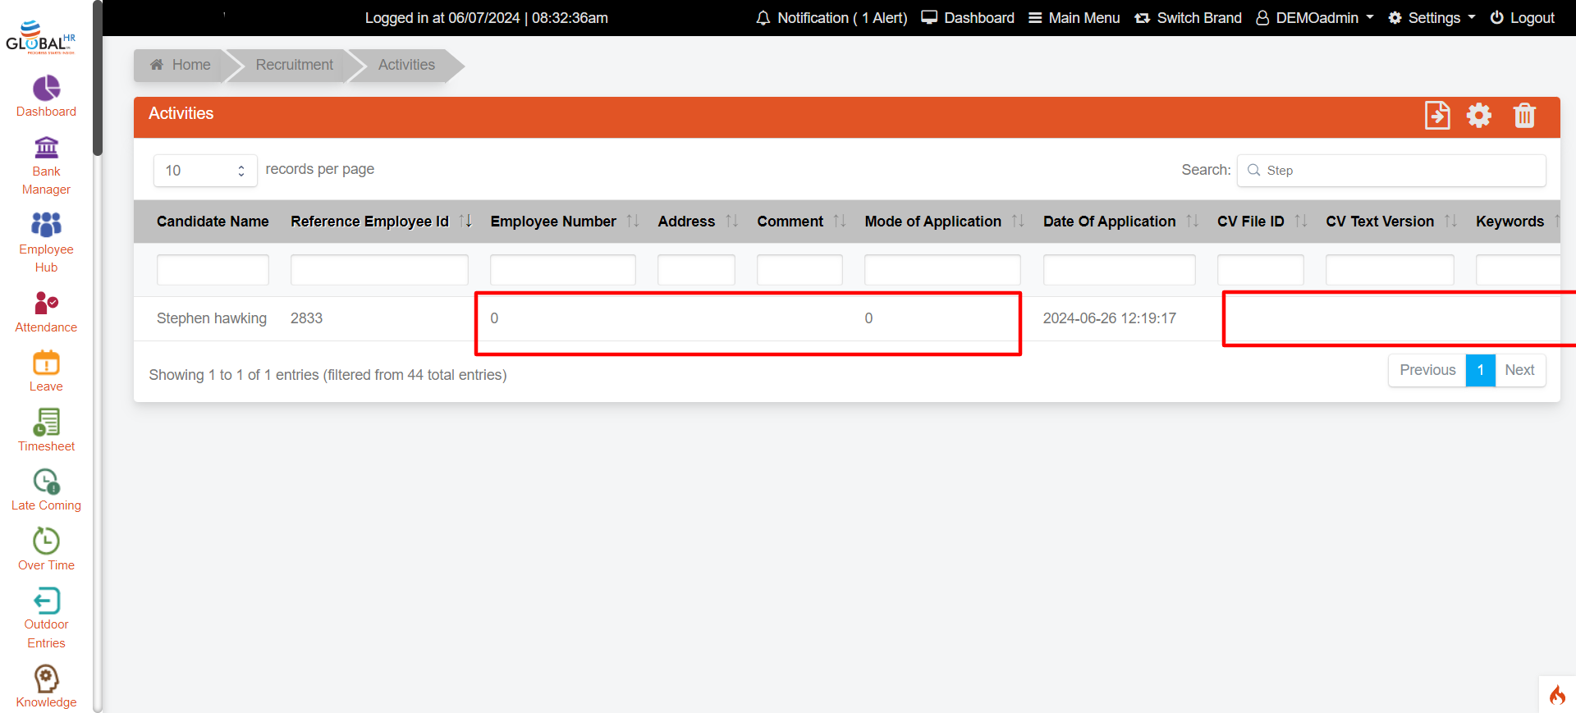
Task: Expand the DEMOadmin user dropdown
Action: 1315,18
